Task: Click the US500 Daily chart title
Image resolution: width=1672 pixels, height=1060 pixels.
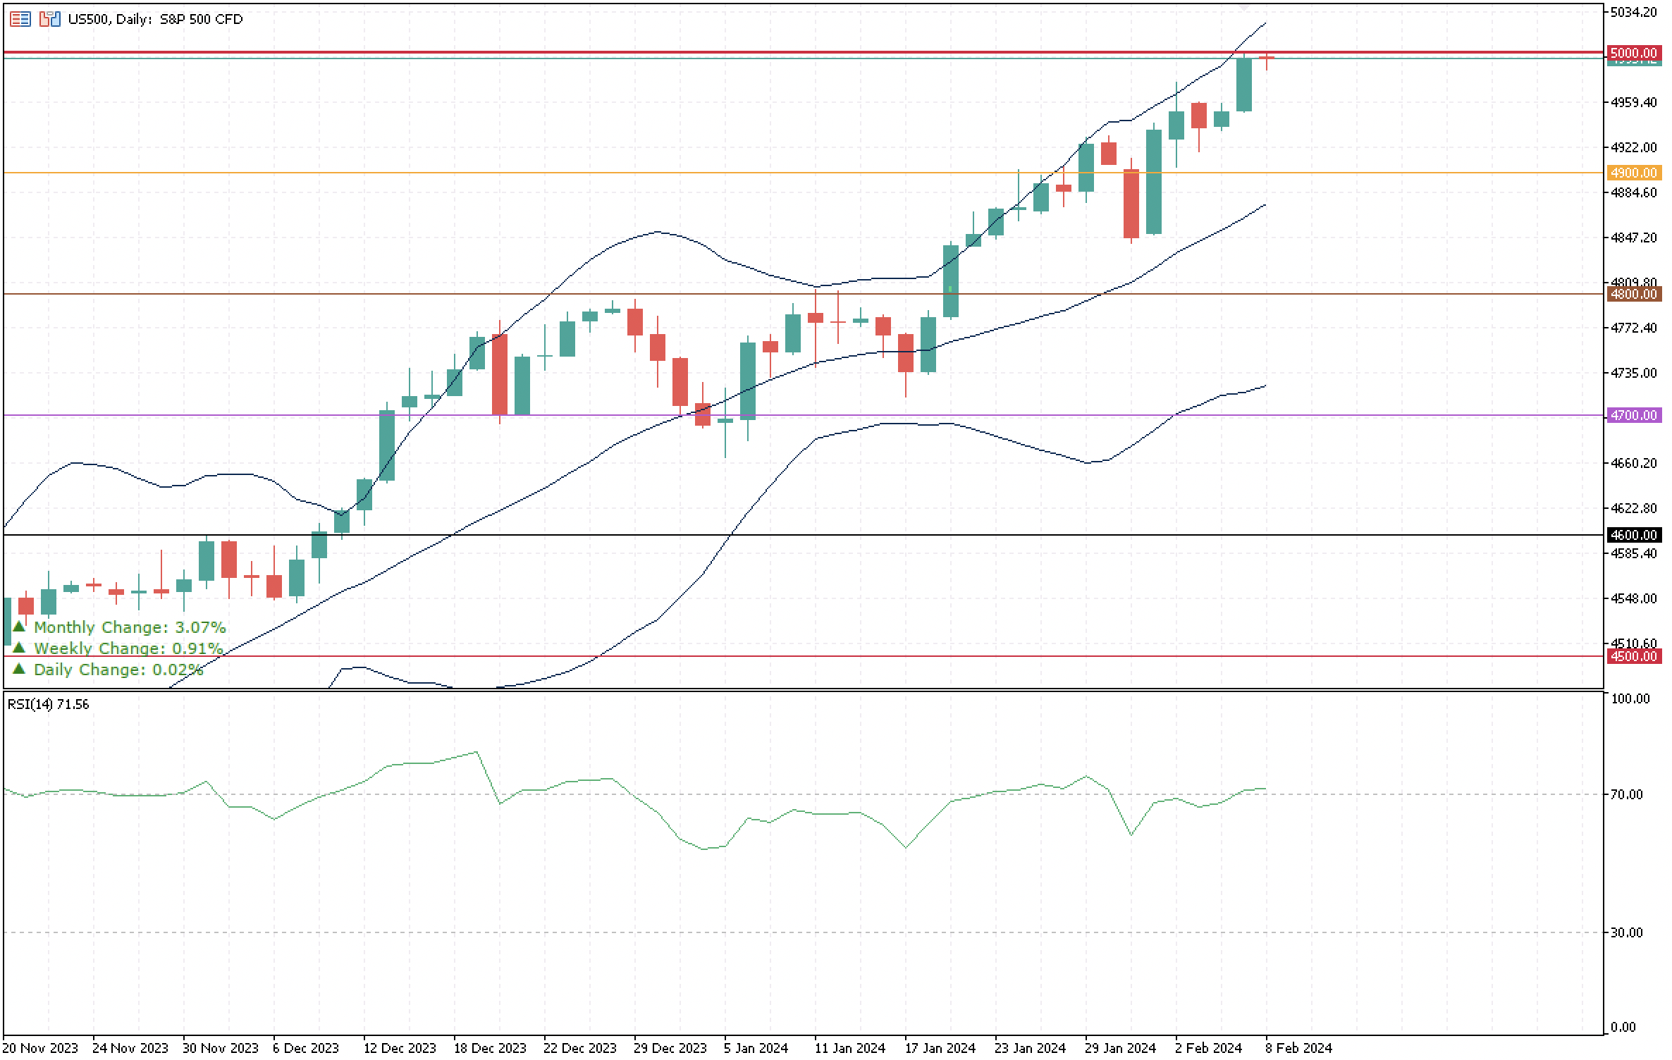Action: (155, 19)
